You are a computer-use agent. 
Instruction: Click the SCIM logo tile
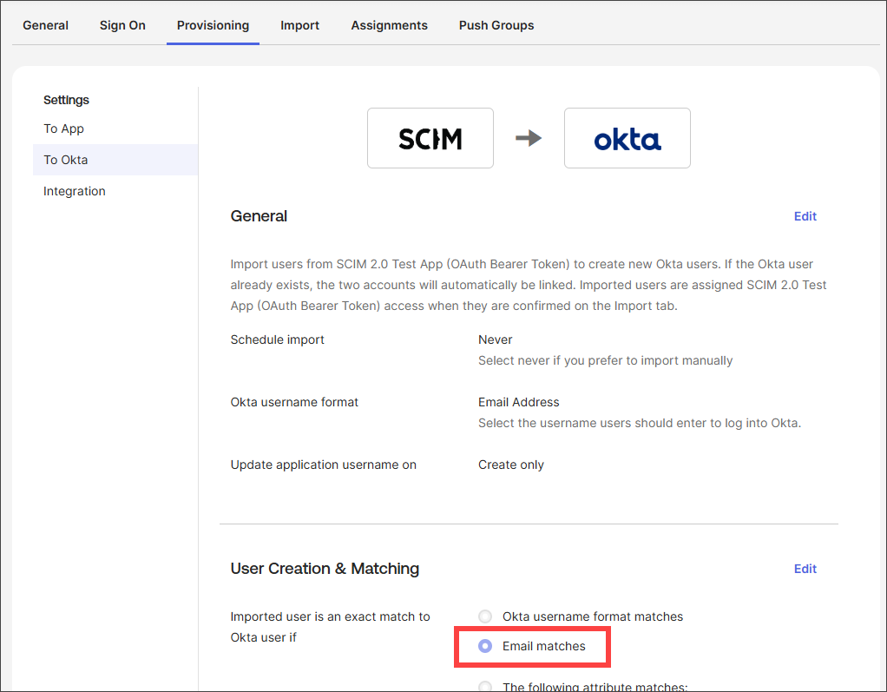point(430,138)
